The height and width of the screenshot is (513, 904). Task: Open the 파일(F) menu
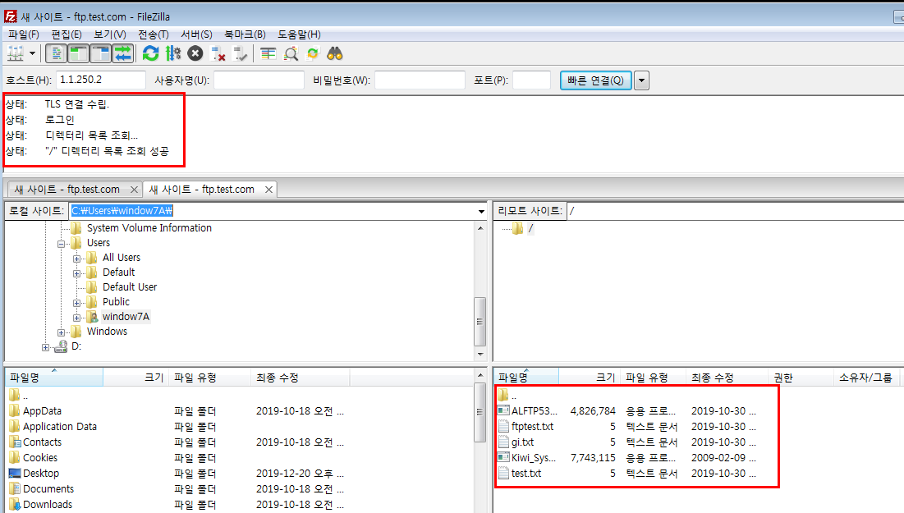[x=24, y=34]
